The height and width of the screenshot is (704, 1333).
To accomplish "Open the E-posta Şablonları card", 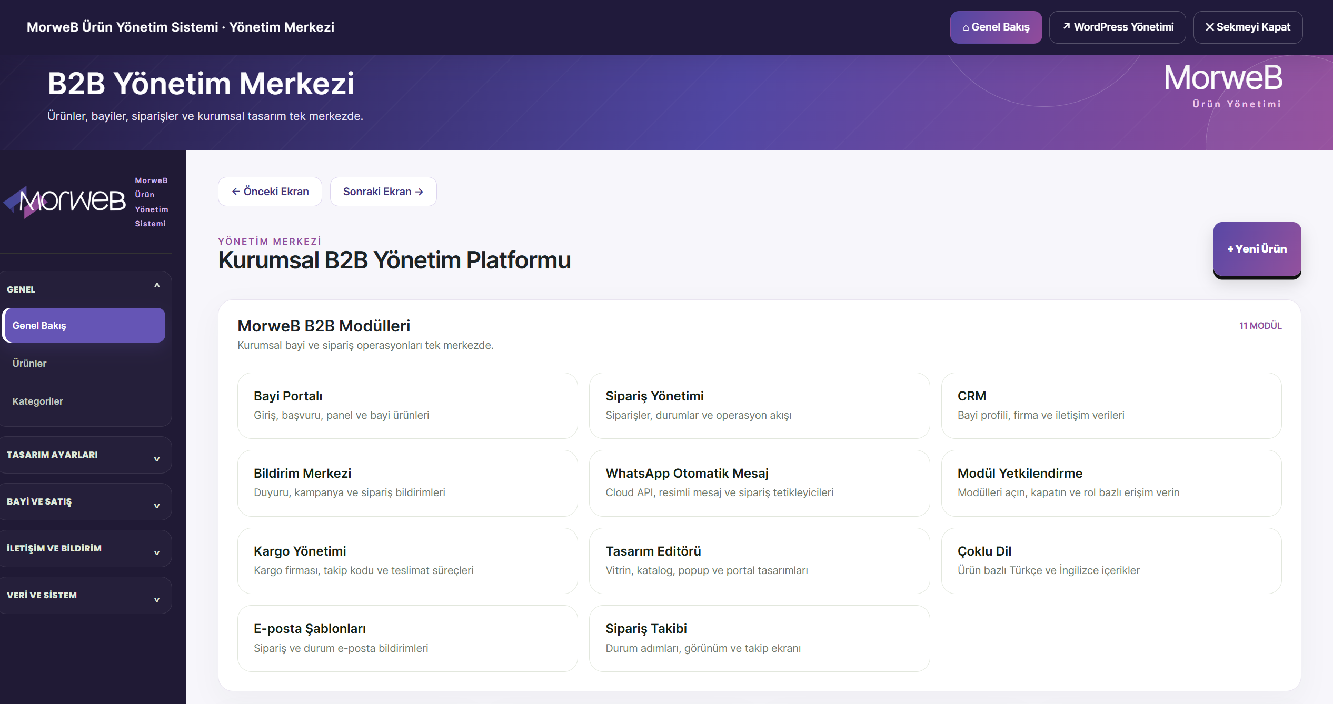I will [x=407, y=638].
